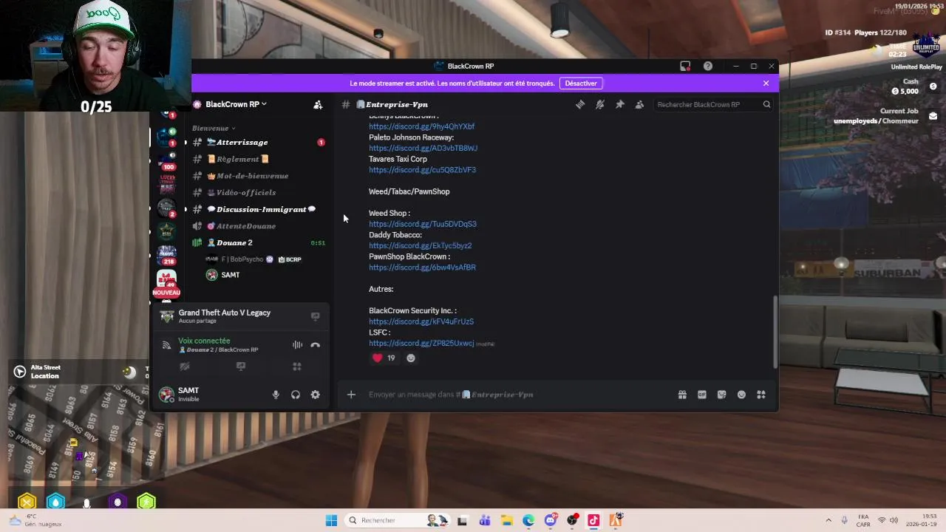Open the Discussion-Immigrant channel
The width and height of the screenshot is (946, 532).
[259, 209]
